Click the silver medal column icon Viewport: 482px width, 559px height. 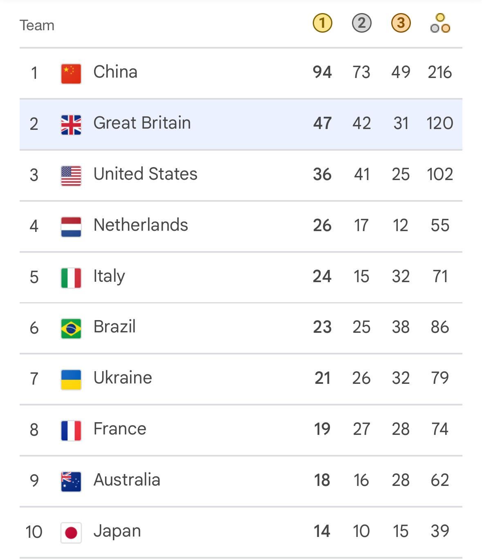pyautogui.click(x=361, y=23)
